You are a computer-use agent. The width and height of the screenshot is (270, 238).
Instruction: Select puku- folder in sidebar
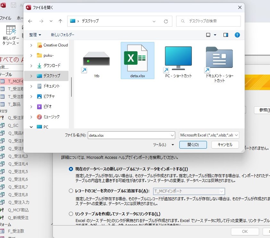(x=45, y=55)
